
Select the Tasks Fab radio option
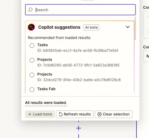click(x=32, y=90)
